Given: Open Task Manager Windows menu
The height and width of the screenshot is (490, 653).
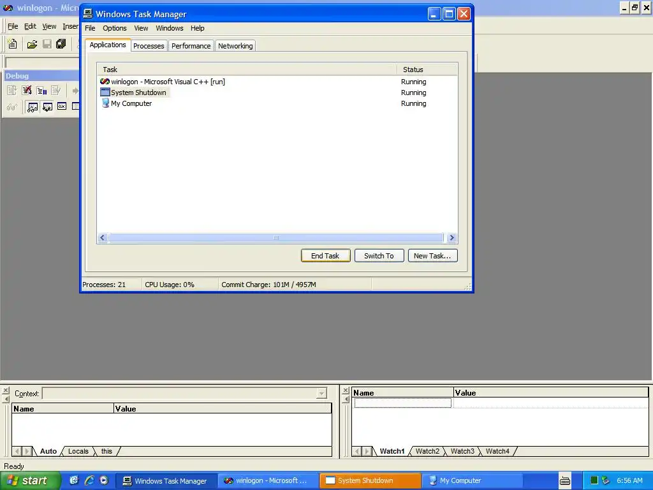Looking at the screenshot, I should click(170, 28).
